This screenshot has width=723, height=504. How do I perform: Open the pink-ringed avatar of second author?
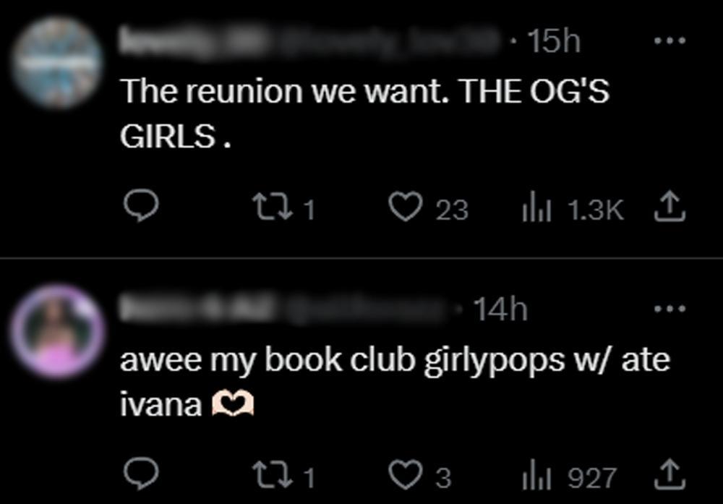coord(58,331)
